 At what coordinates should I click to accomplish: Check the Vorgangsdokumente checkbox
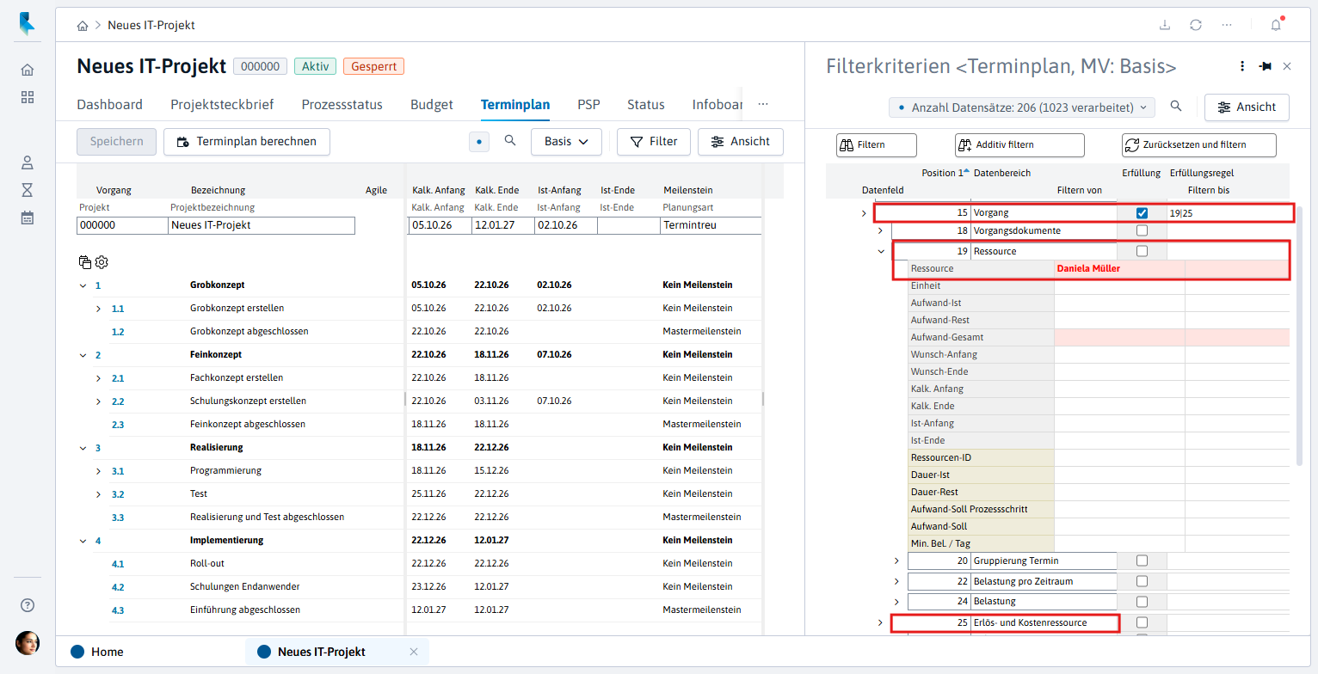click(1142, 230)
